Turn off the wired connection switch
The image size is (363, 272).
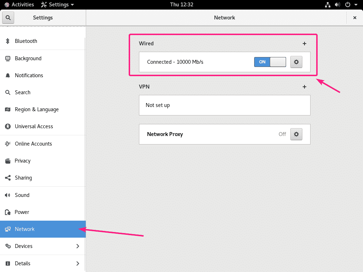click(270, 62)
